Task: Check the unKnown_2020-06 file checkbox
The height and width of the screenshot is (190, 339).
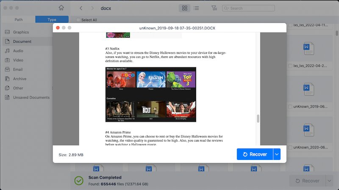Action: click(290, 147)
